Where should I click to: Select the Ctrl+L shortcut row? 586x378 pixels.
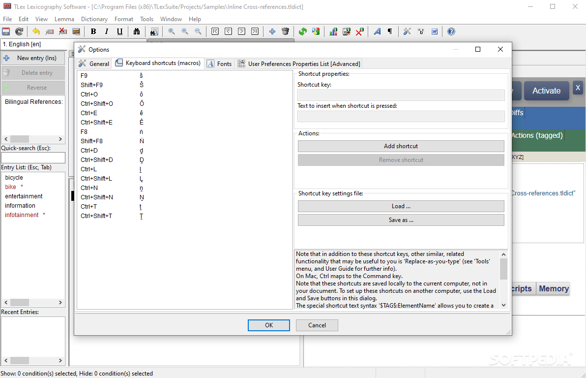(185, 169)
